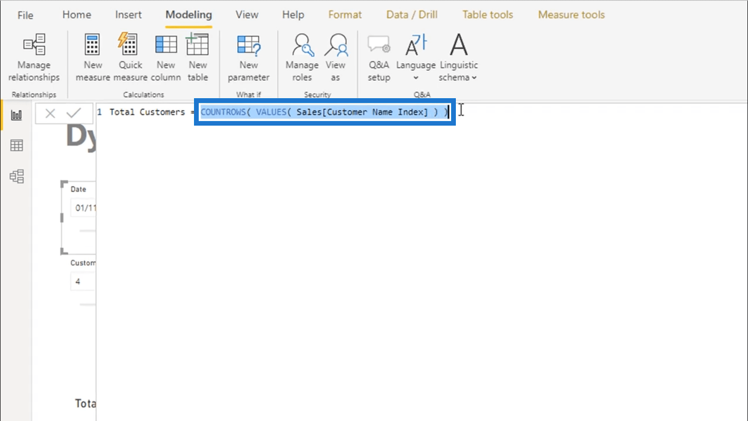Switch to Model view in sidebar
Screen dimensions: 748x421
[x=16, y=176]
